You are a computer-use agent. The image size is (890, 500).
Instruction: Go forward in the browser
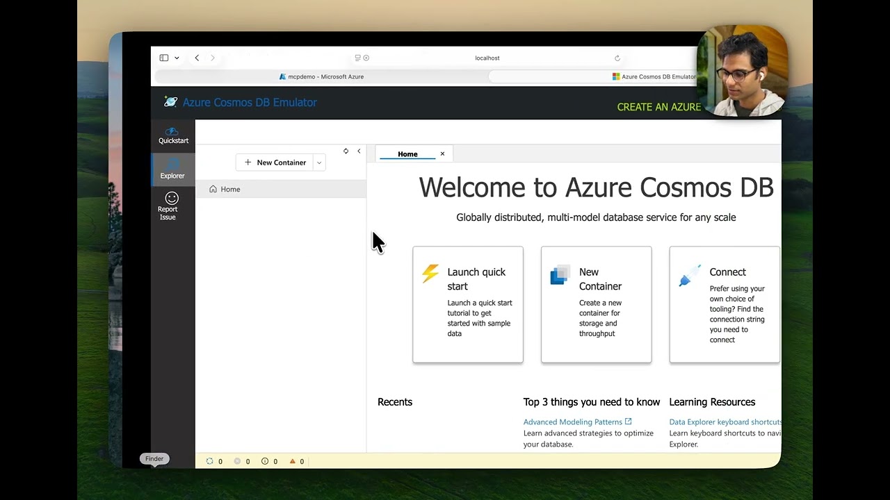pyautogui.click(x=213, y=58)
